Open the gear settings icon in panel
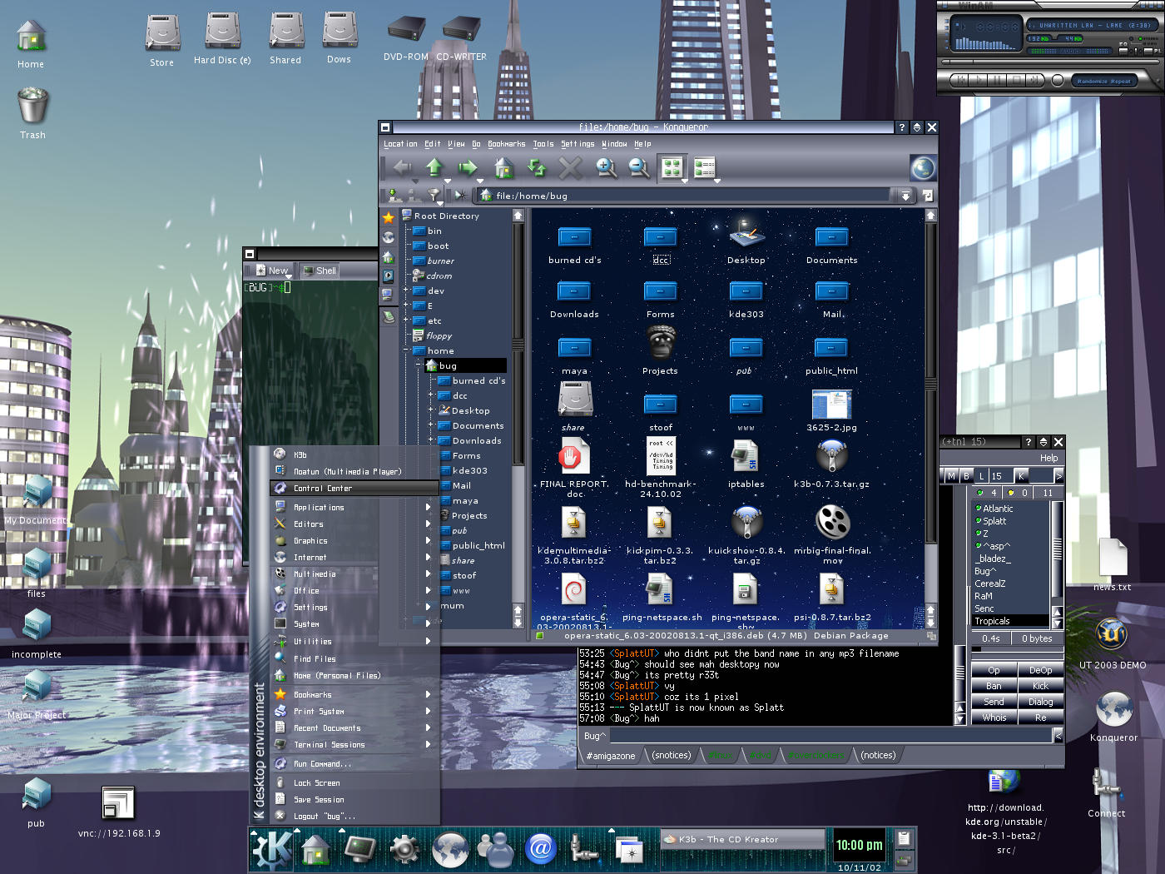 pyautogui.click(x=404, y=849)
